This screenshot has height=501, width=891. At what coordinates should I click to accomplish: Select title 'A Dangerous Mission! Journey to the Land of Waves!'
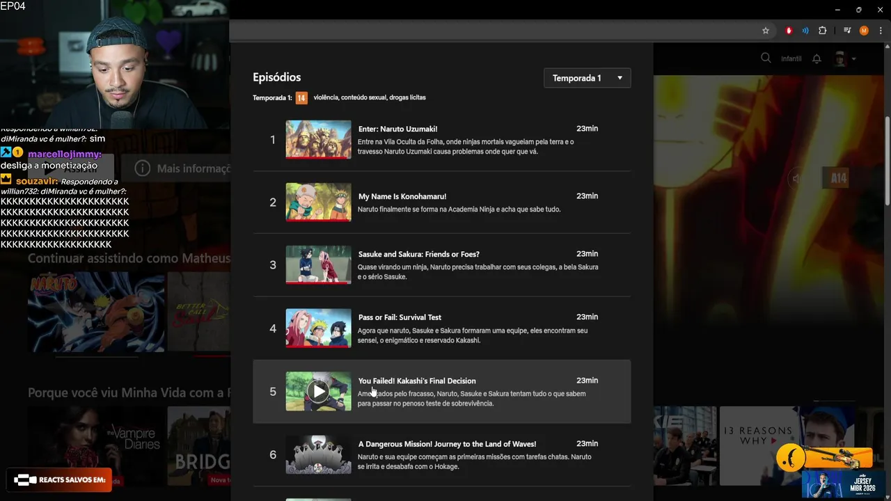[x=447, y=444]
